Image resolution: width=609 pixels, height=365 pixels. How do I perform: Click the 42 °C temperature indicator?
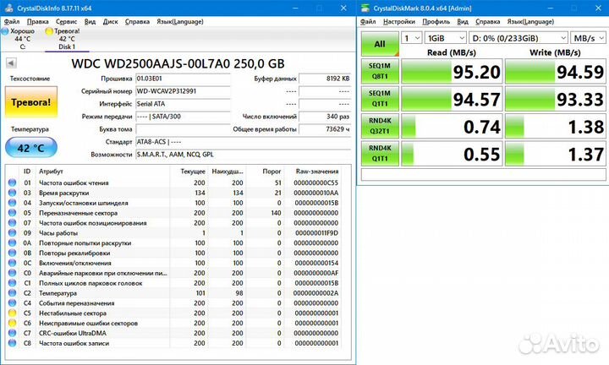click(28, 147)
